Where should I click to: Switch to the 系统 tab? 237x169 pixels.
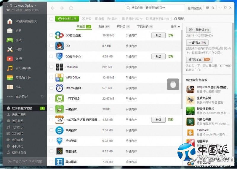104,27
